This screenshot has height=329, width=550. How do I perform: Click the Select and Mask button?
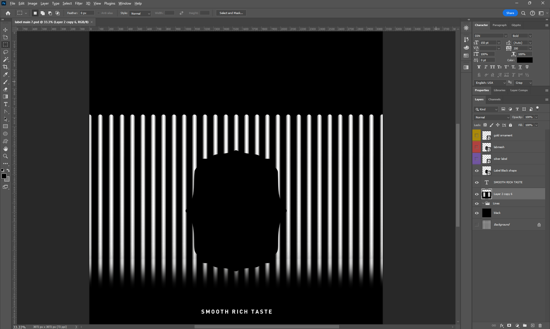(x=231, y=13)
